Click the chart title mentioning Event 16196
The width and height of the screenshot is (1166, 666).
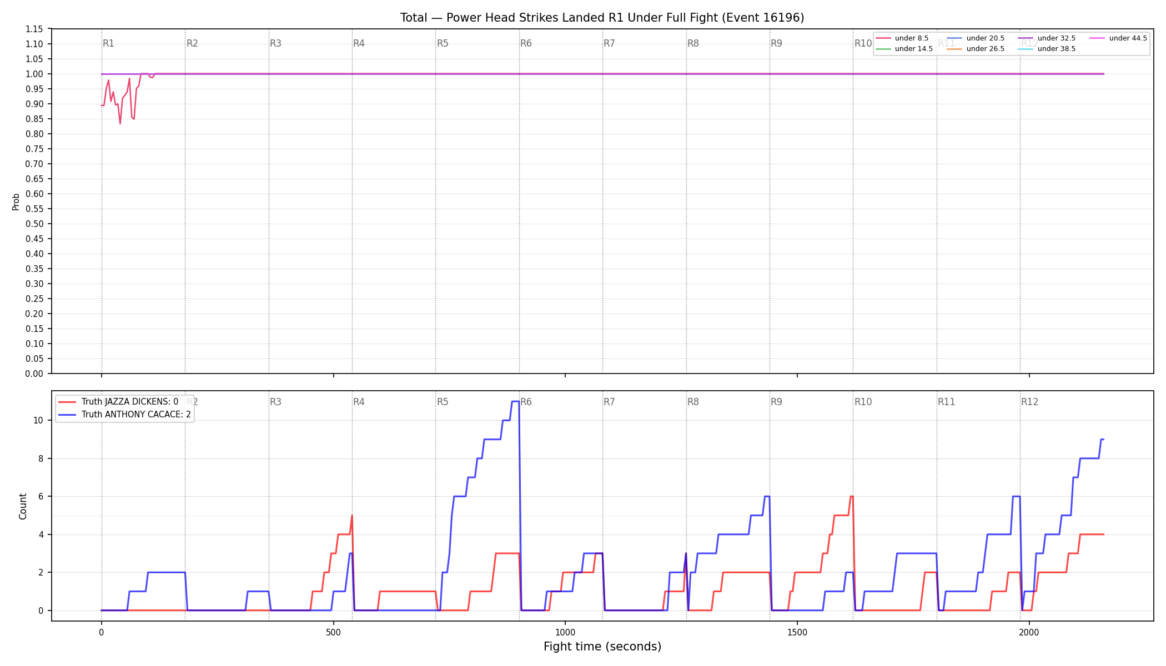click(602, 18)
